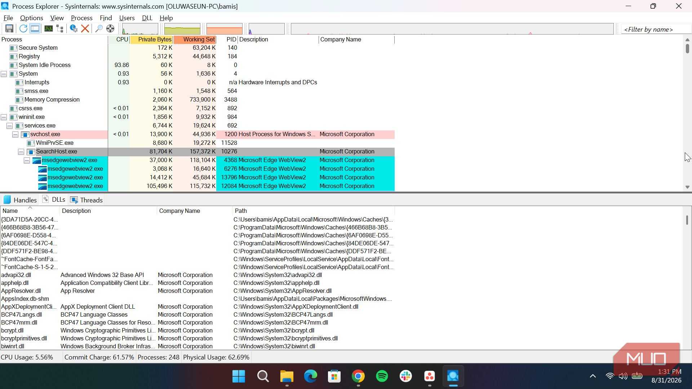Collapse the first msedgewebview2.exe parent node
Viewport: 692px width, 389px height.
pyautogui.click(x=27, y=160)
